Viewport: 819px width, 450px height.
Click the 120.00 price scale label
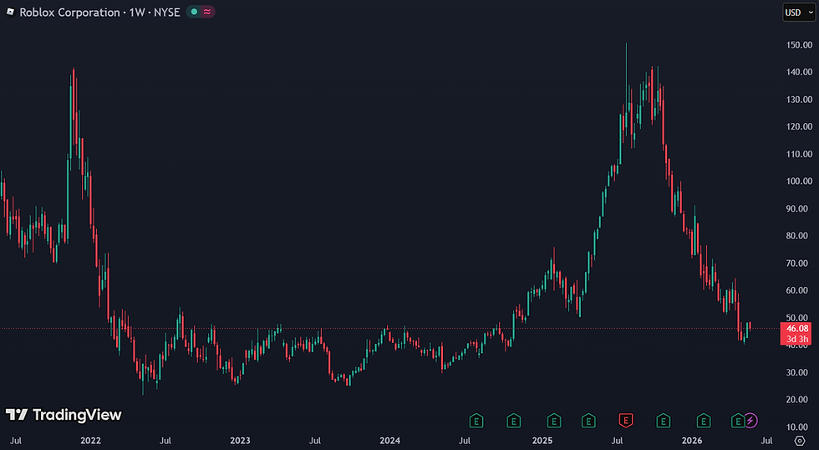[x=799, y=126]
